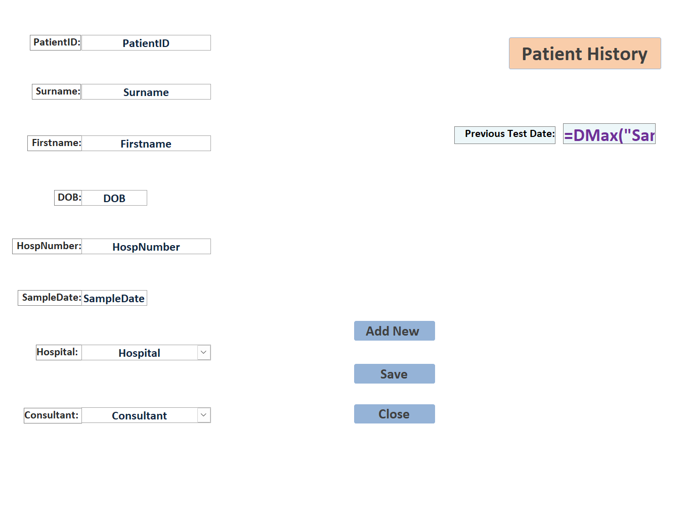Image resolution: width=688 pixels, height=519 pixels.
Task: Click into the Firstname field
Action: (146, 144)
